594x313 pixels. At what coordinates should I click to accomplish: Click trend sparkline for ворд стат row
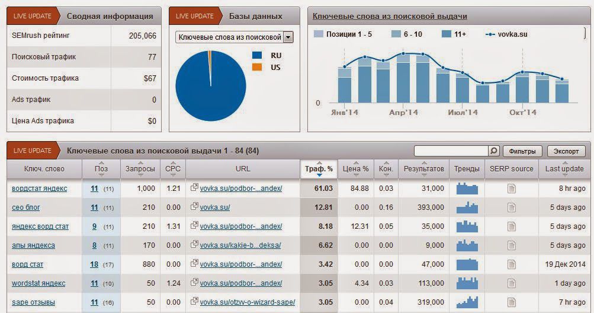pos(467,264)
